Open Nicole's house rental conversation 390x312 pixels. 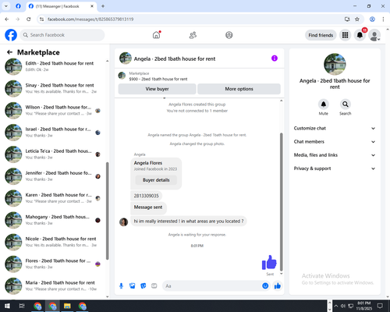pos(54,242)
